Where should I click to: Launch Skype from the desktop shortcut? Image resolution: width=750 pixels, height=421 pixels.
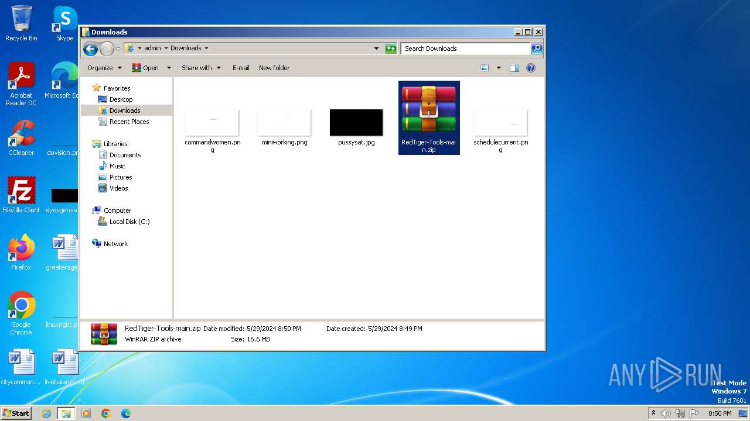click(x=64, y=23)
